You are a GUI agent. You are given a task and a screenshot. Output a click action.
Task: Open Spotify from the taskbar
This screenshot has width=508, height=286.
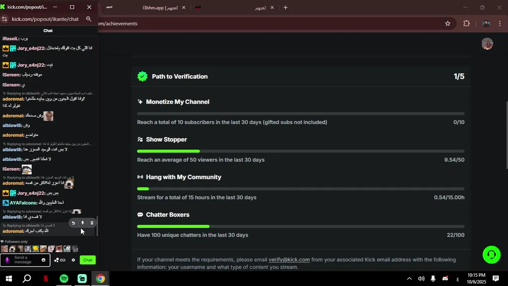64,278
